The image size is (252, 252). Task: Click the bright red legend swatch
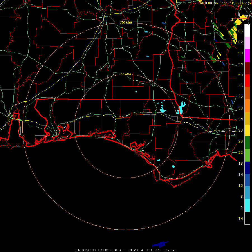pos(247,81)
